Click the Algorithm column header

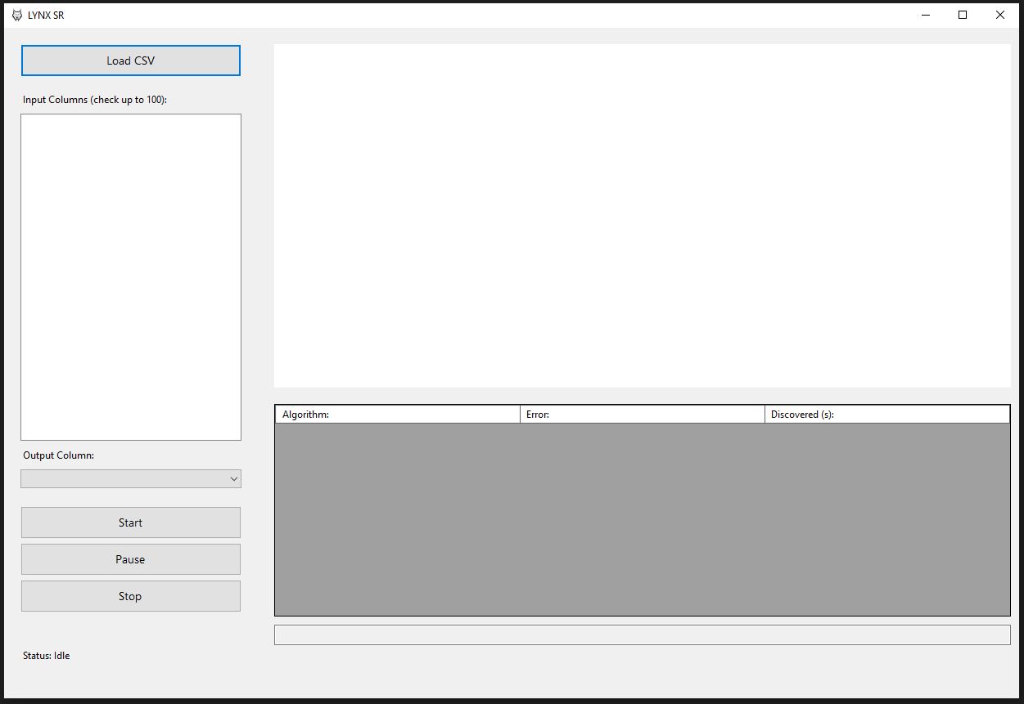coord(397,415)
